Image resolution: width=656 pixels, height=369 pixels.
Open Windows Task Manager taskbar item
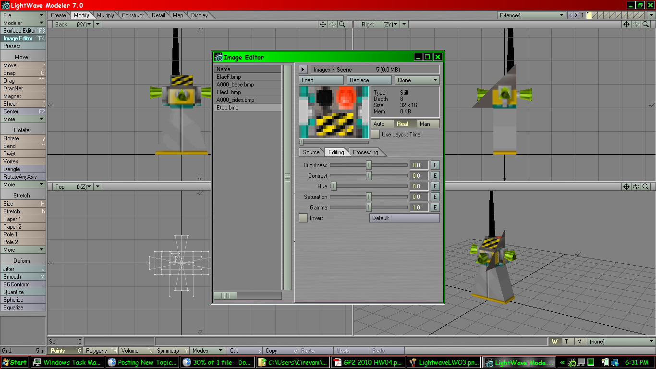68,363
